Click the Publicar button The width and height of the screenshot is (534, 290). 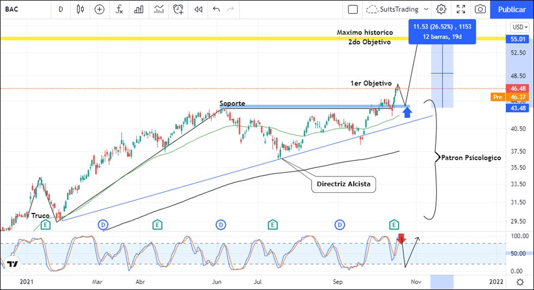click(512, 9)
